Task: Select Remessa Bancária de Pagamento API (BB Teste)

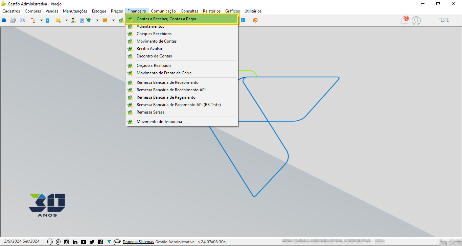Action: coord(182,105)
